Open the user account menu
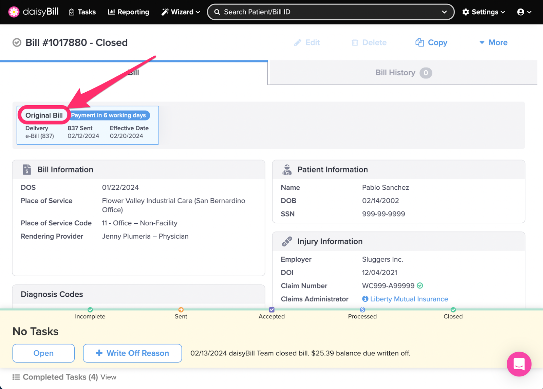 (x=524, y=12)
